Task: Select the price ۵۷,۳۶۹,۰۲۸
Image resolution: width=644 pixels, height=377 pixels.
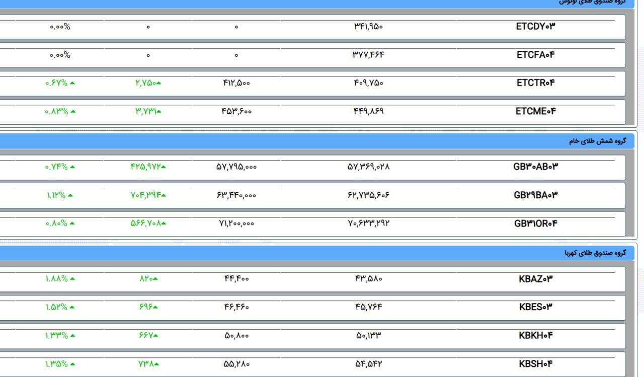Action: [368, 167]
